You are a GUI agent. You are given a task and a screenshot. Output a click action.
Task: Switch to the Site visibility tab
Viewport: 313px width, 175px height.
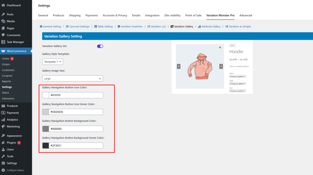click(x=172, y=15)
